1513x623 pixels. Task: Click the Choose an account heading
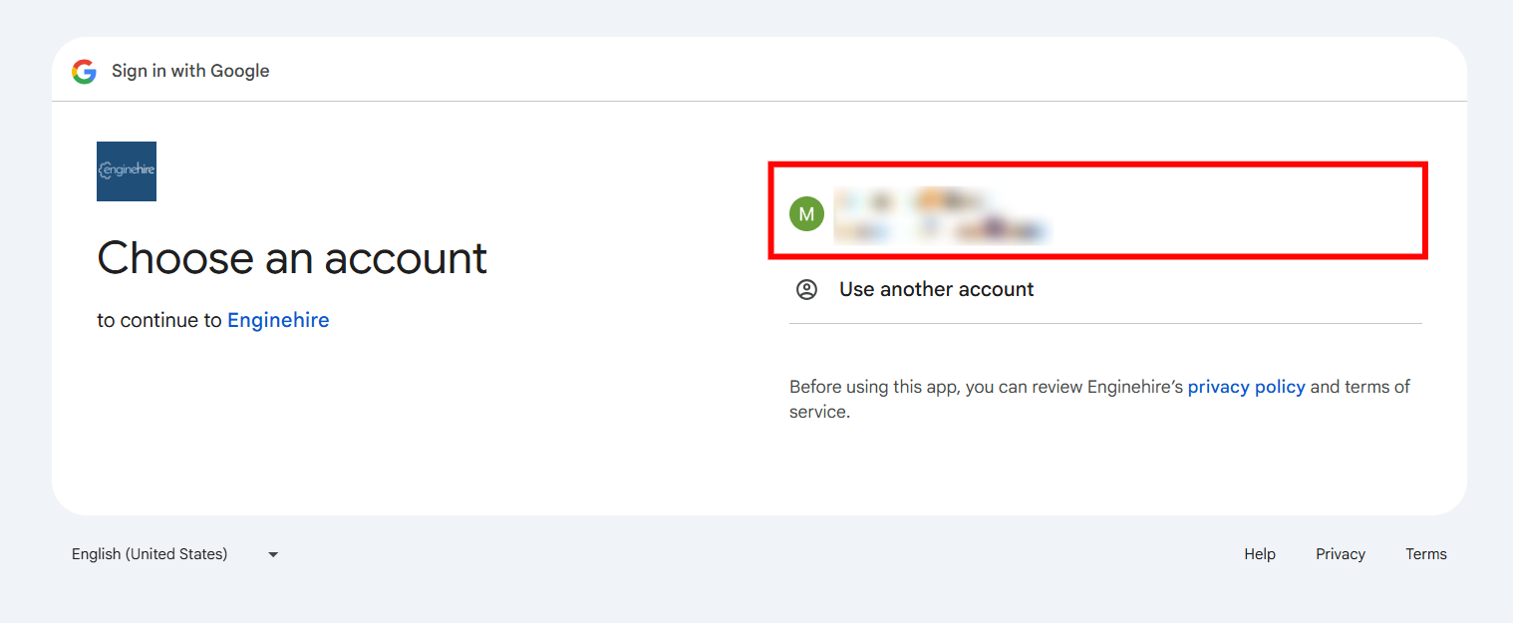tap(292, 258)
